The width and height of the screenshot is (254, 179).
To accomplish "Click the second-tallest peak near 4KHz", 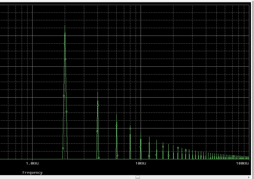I will point(98,125).
